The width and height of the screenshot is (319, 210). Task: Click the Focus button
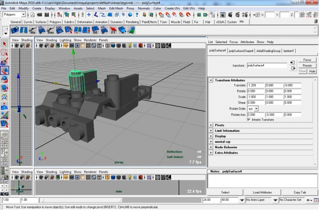click(x=307, y=60)
